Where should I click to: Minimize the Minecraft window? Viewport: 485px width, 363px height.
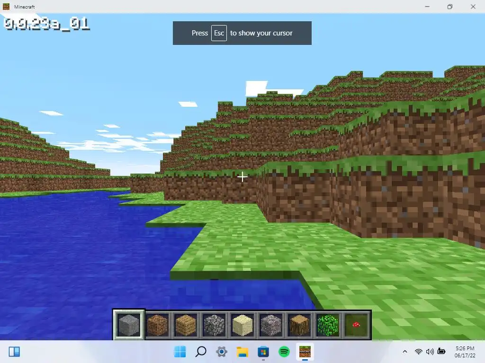pyautogui.click(x=427, y=7)
